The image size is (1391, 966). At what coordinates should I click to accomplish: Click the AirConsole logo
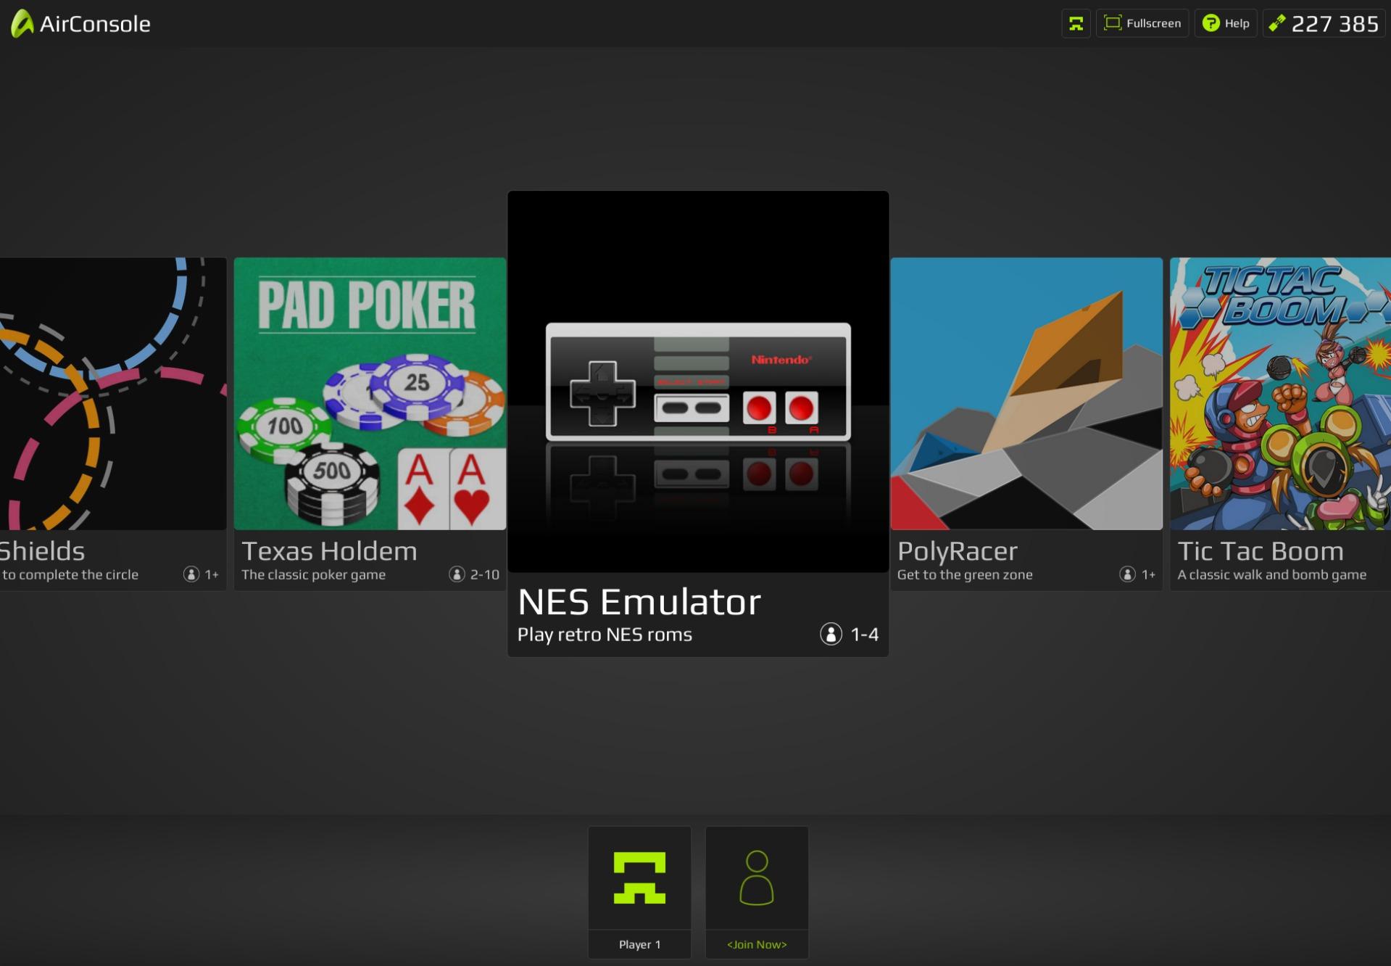80,22
